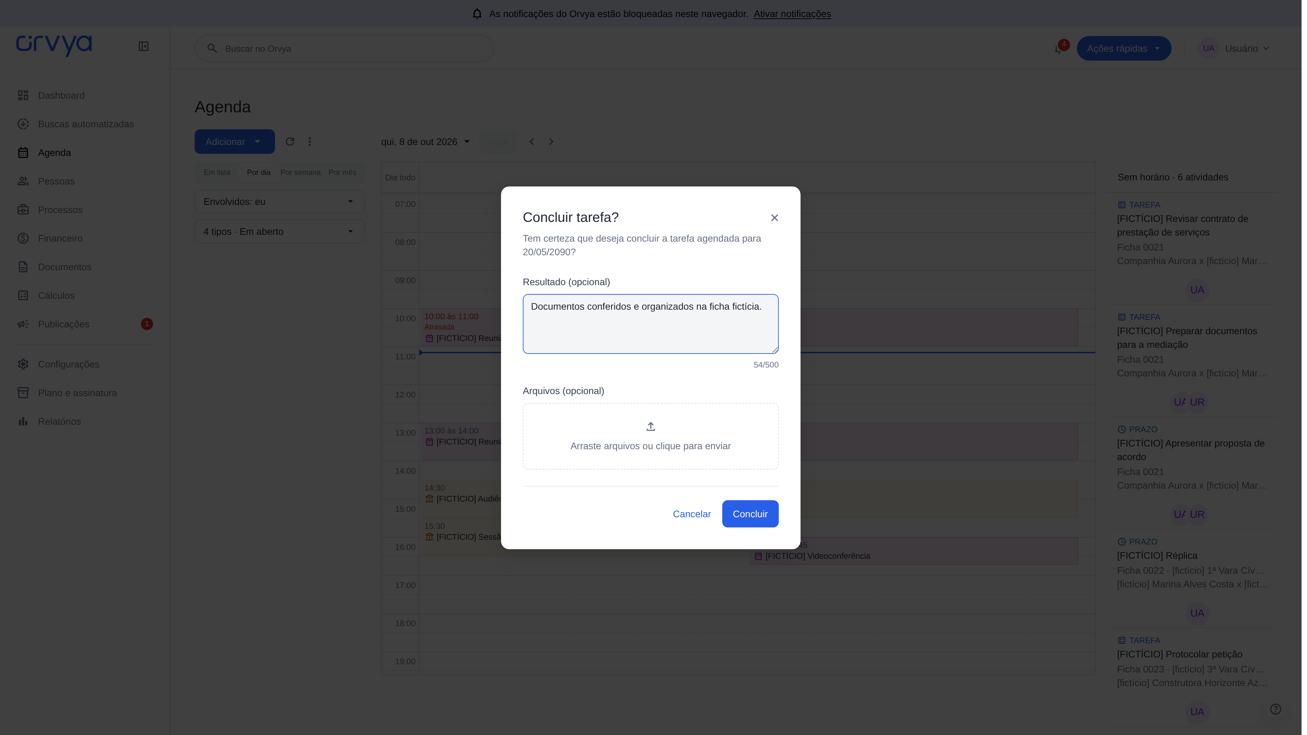1307x735 pixels.
Task: Open the help question mark icon
Action: [1276, 709]
